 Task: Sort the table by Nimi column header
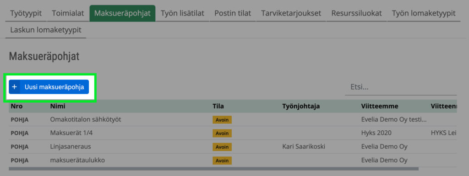point(58,106)
